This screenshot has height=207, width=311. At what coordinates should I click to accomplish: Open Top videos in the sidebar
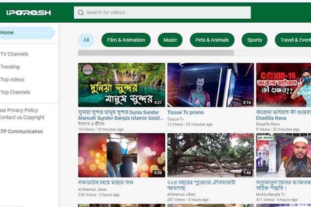(12, 80)
